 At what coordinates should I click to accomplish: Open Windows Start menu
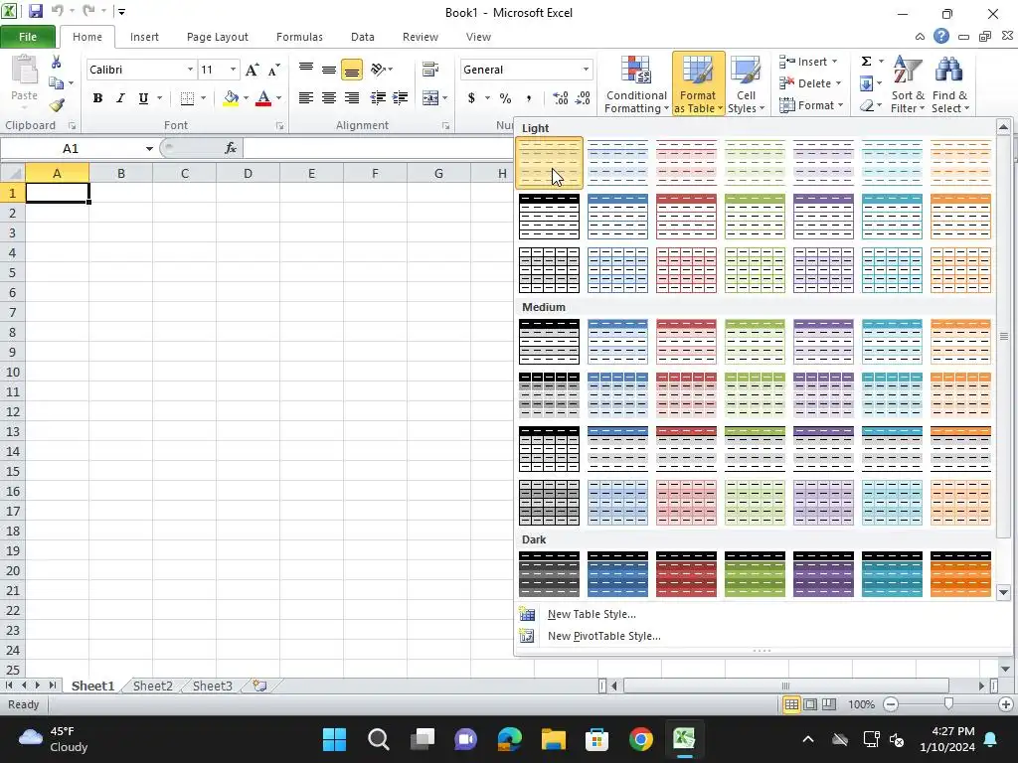[x=334, y=739]
